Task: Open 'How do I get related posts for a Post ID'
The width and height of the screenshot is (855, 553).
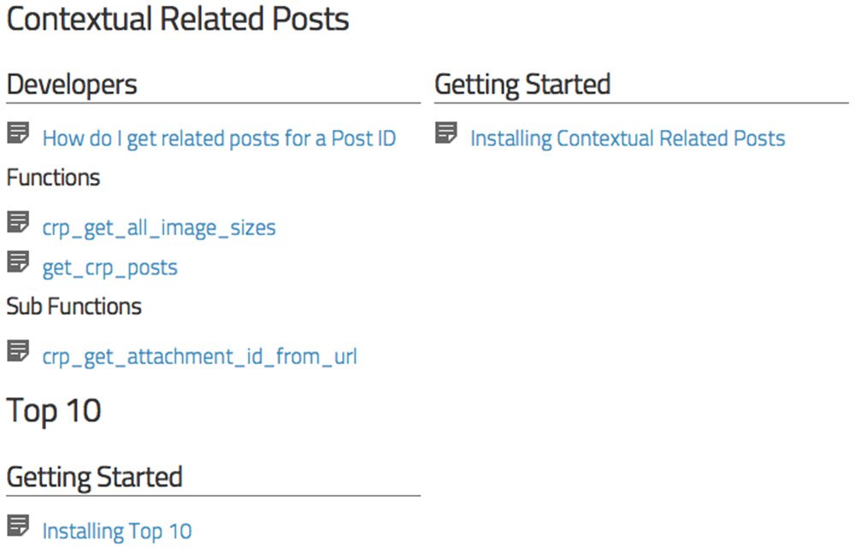Action: 219,138
